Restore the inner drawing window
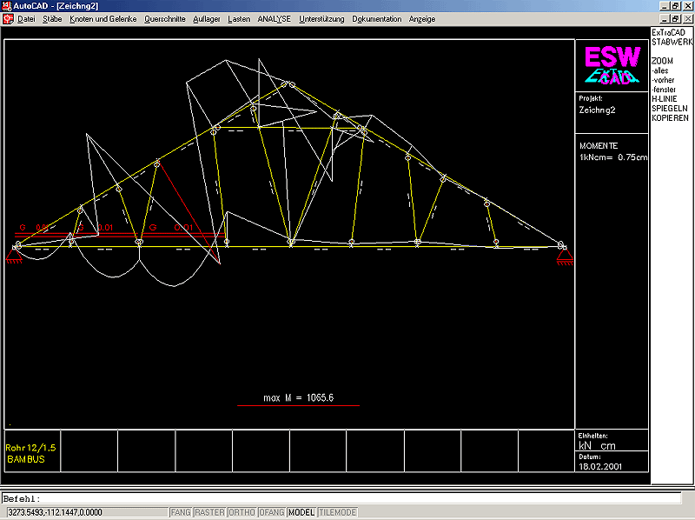The width and height of the screenshot is (695, 520). pyautogui.click(x=675, y=19)
